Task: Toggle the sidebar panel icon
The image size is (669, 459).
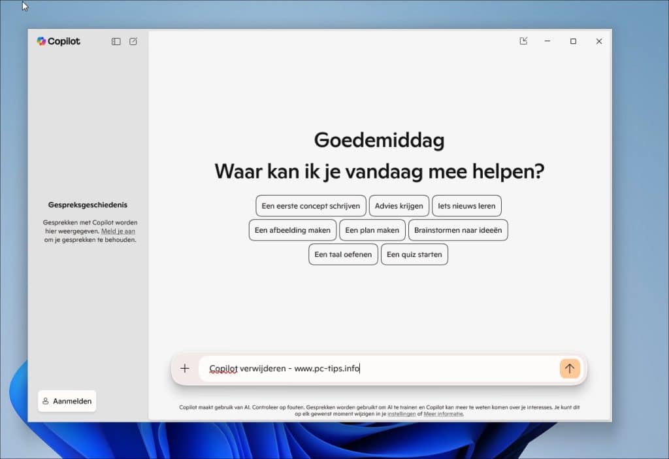Action: pos(116,41)
